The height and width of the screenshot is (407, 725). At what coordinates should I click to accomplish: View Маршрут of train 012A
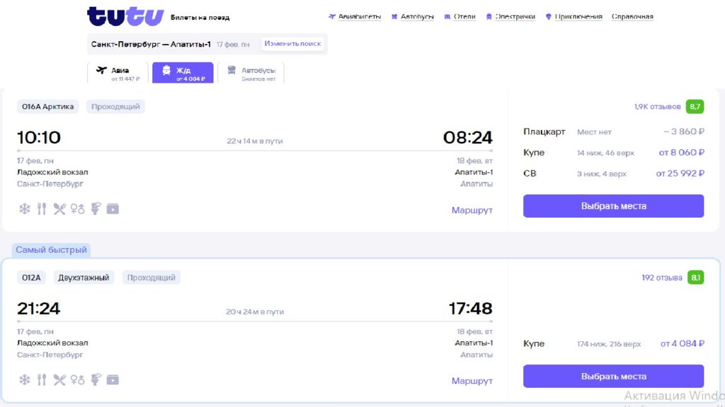(x=472, y=381)
